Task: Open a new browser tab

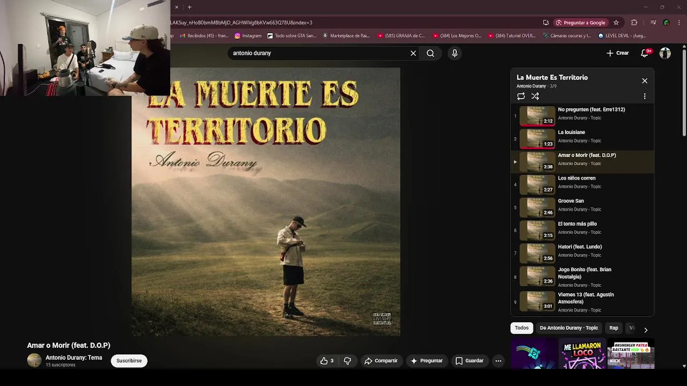Action: pyautogui.click(x=189, y=7)
